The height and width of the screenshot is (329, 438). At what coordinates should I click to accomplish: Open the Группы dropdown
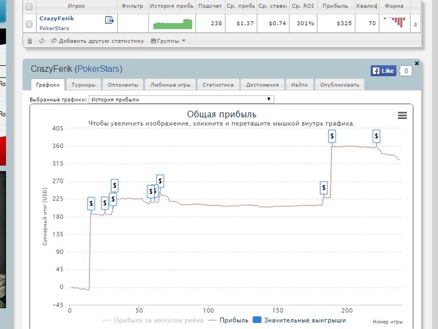click(x=168, y=41)
